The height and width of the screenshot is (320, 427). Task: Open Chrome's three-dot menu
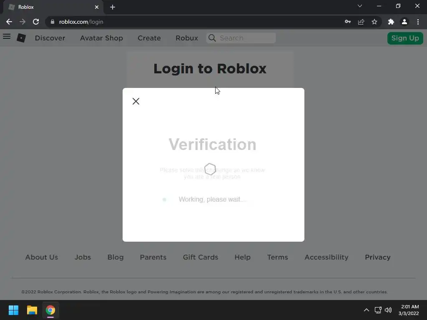pyautogui.click(x=418, y=22)
